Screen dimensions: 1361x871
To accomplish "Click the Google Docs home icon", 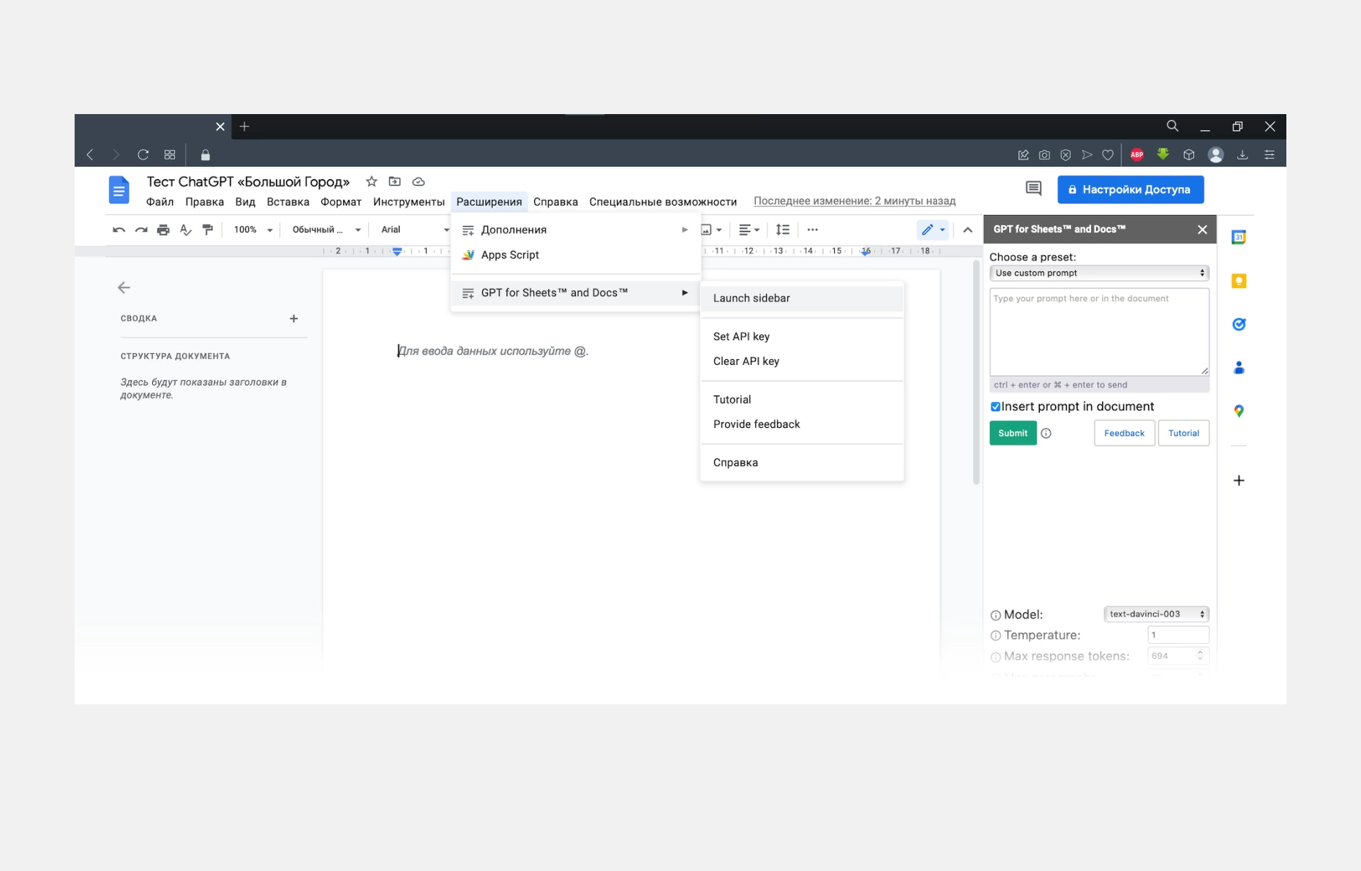I will (119, 190).
